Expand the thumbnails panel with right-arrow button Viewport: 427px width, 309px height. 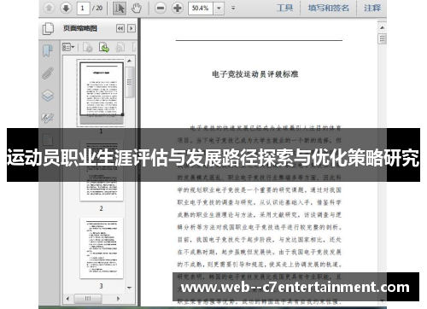(132, 28)
